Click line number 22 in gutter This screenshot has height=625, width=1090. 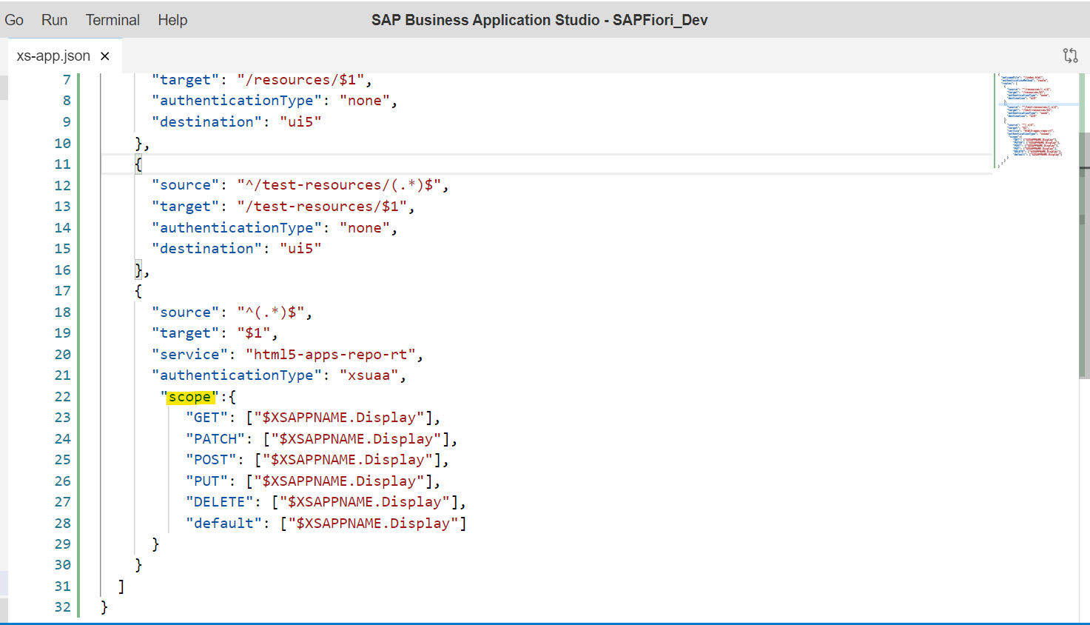click(x=62, y=397)
